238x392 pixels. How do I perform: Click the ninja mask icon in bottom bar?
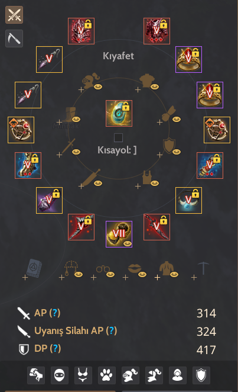pos(60,375)
